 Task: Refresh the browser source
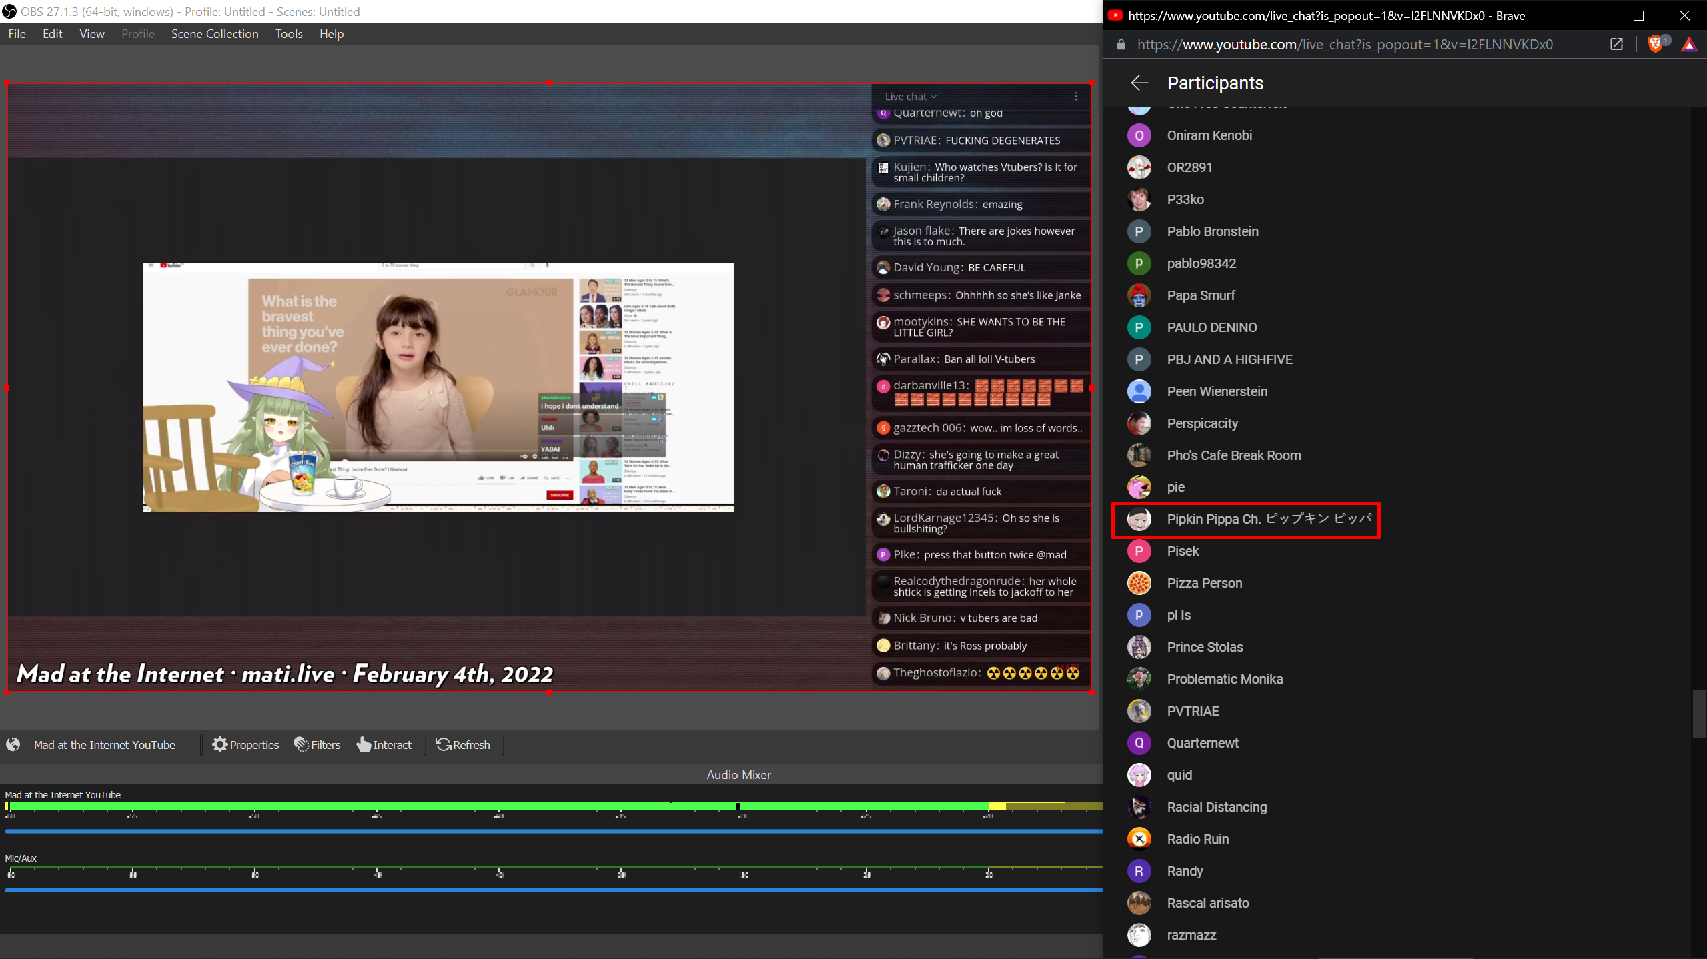[x=463, y=744]
